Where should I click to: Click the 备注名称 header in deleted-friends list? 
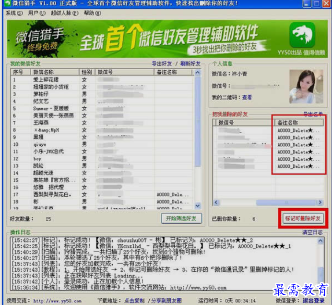pyautogui.click(x=299, y=123)
